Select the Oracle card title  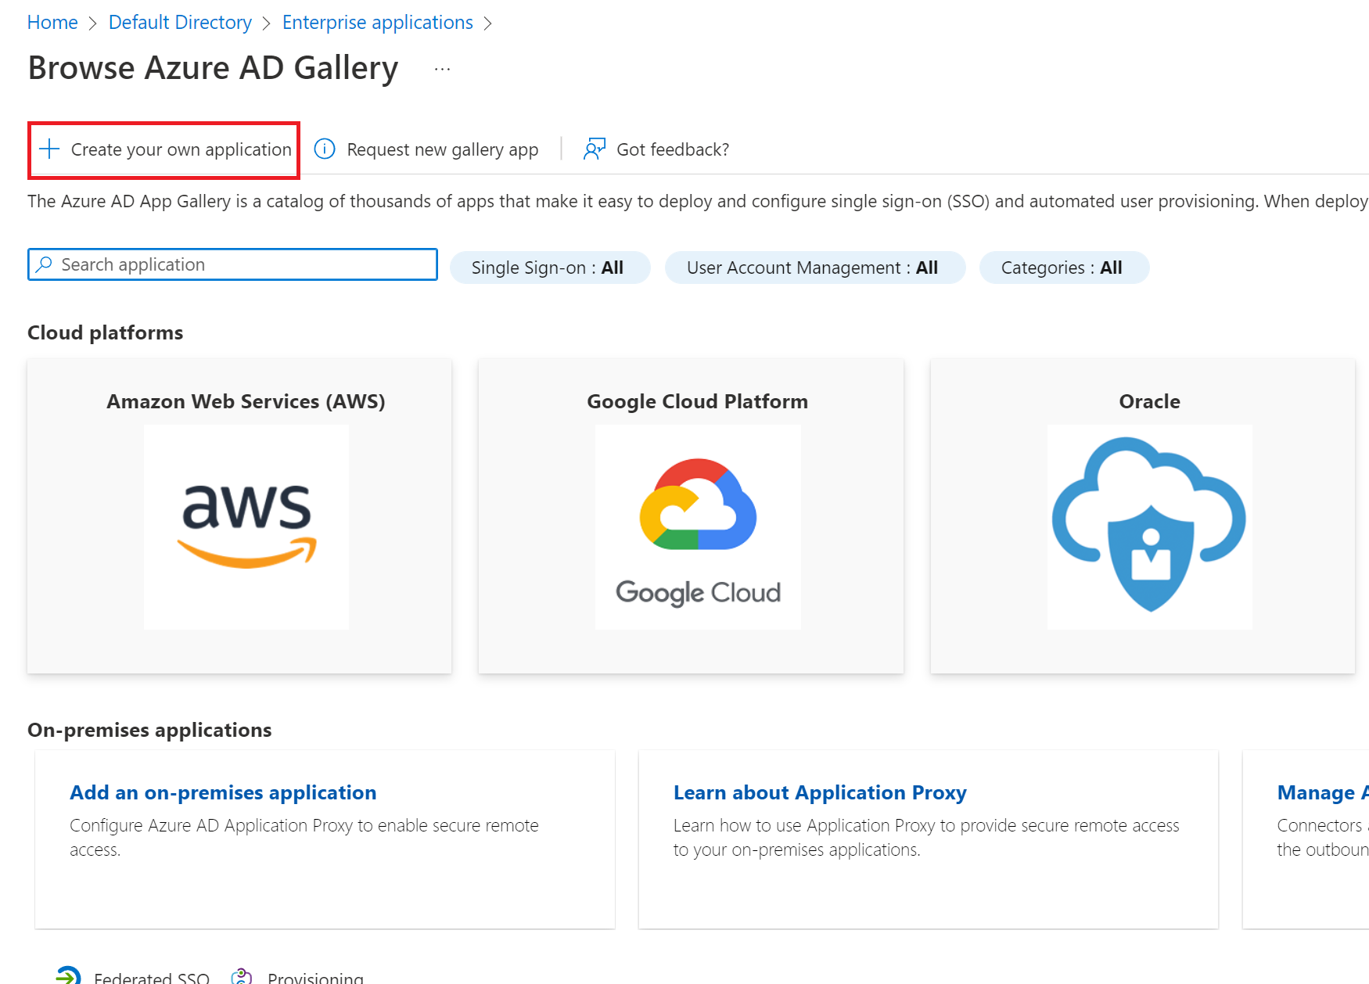[x=1149, y=401]
